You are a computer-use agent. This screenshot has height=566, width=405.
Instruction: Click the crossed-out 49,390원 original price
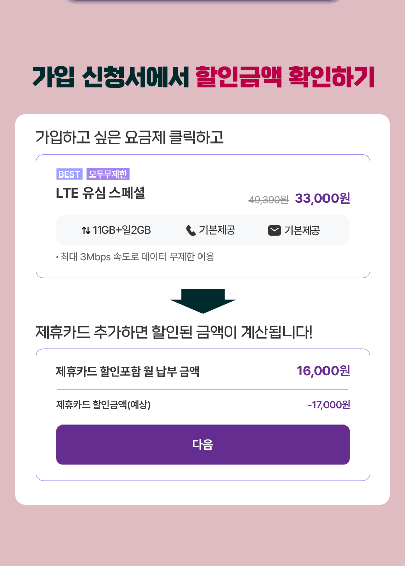pos(268,200)
